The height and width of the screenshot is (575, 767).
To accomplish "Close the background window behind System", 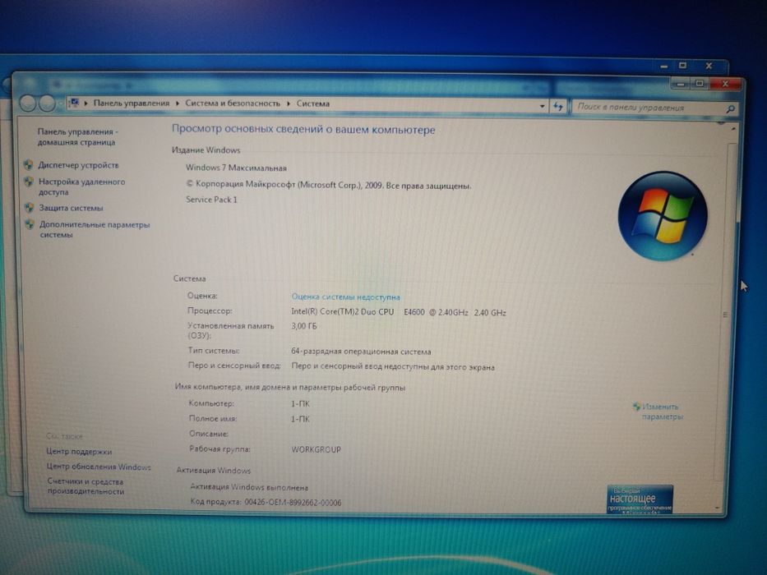I will tap(709, 66).
